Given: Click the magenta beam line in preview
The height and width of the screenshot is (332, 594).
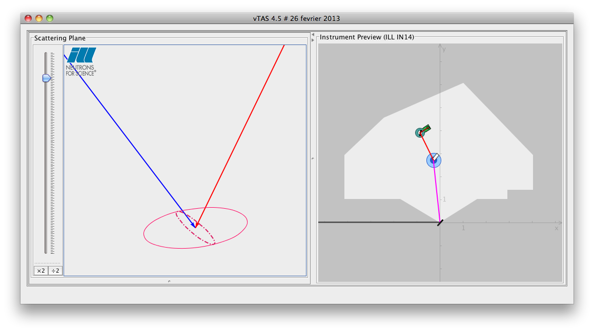Looking at the screenshot, I should [x=437, y=194].
